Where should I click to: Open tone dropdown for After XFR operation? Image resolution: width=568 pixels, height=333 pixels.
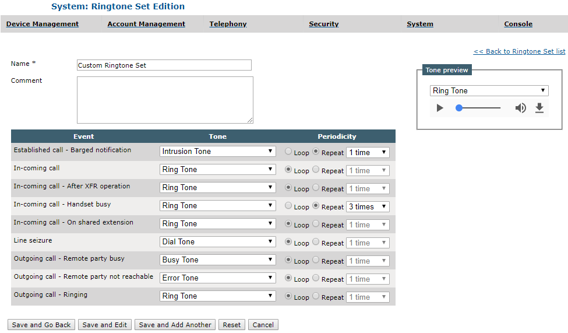pyautogui.click(x=218, y=188)
